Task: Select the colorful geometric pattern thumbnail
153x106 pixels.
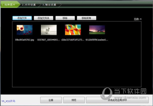Action: click(x=73, y=30)
